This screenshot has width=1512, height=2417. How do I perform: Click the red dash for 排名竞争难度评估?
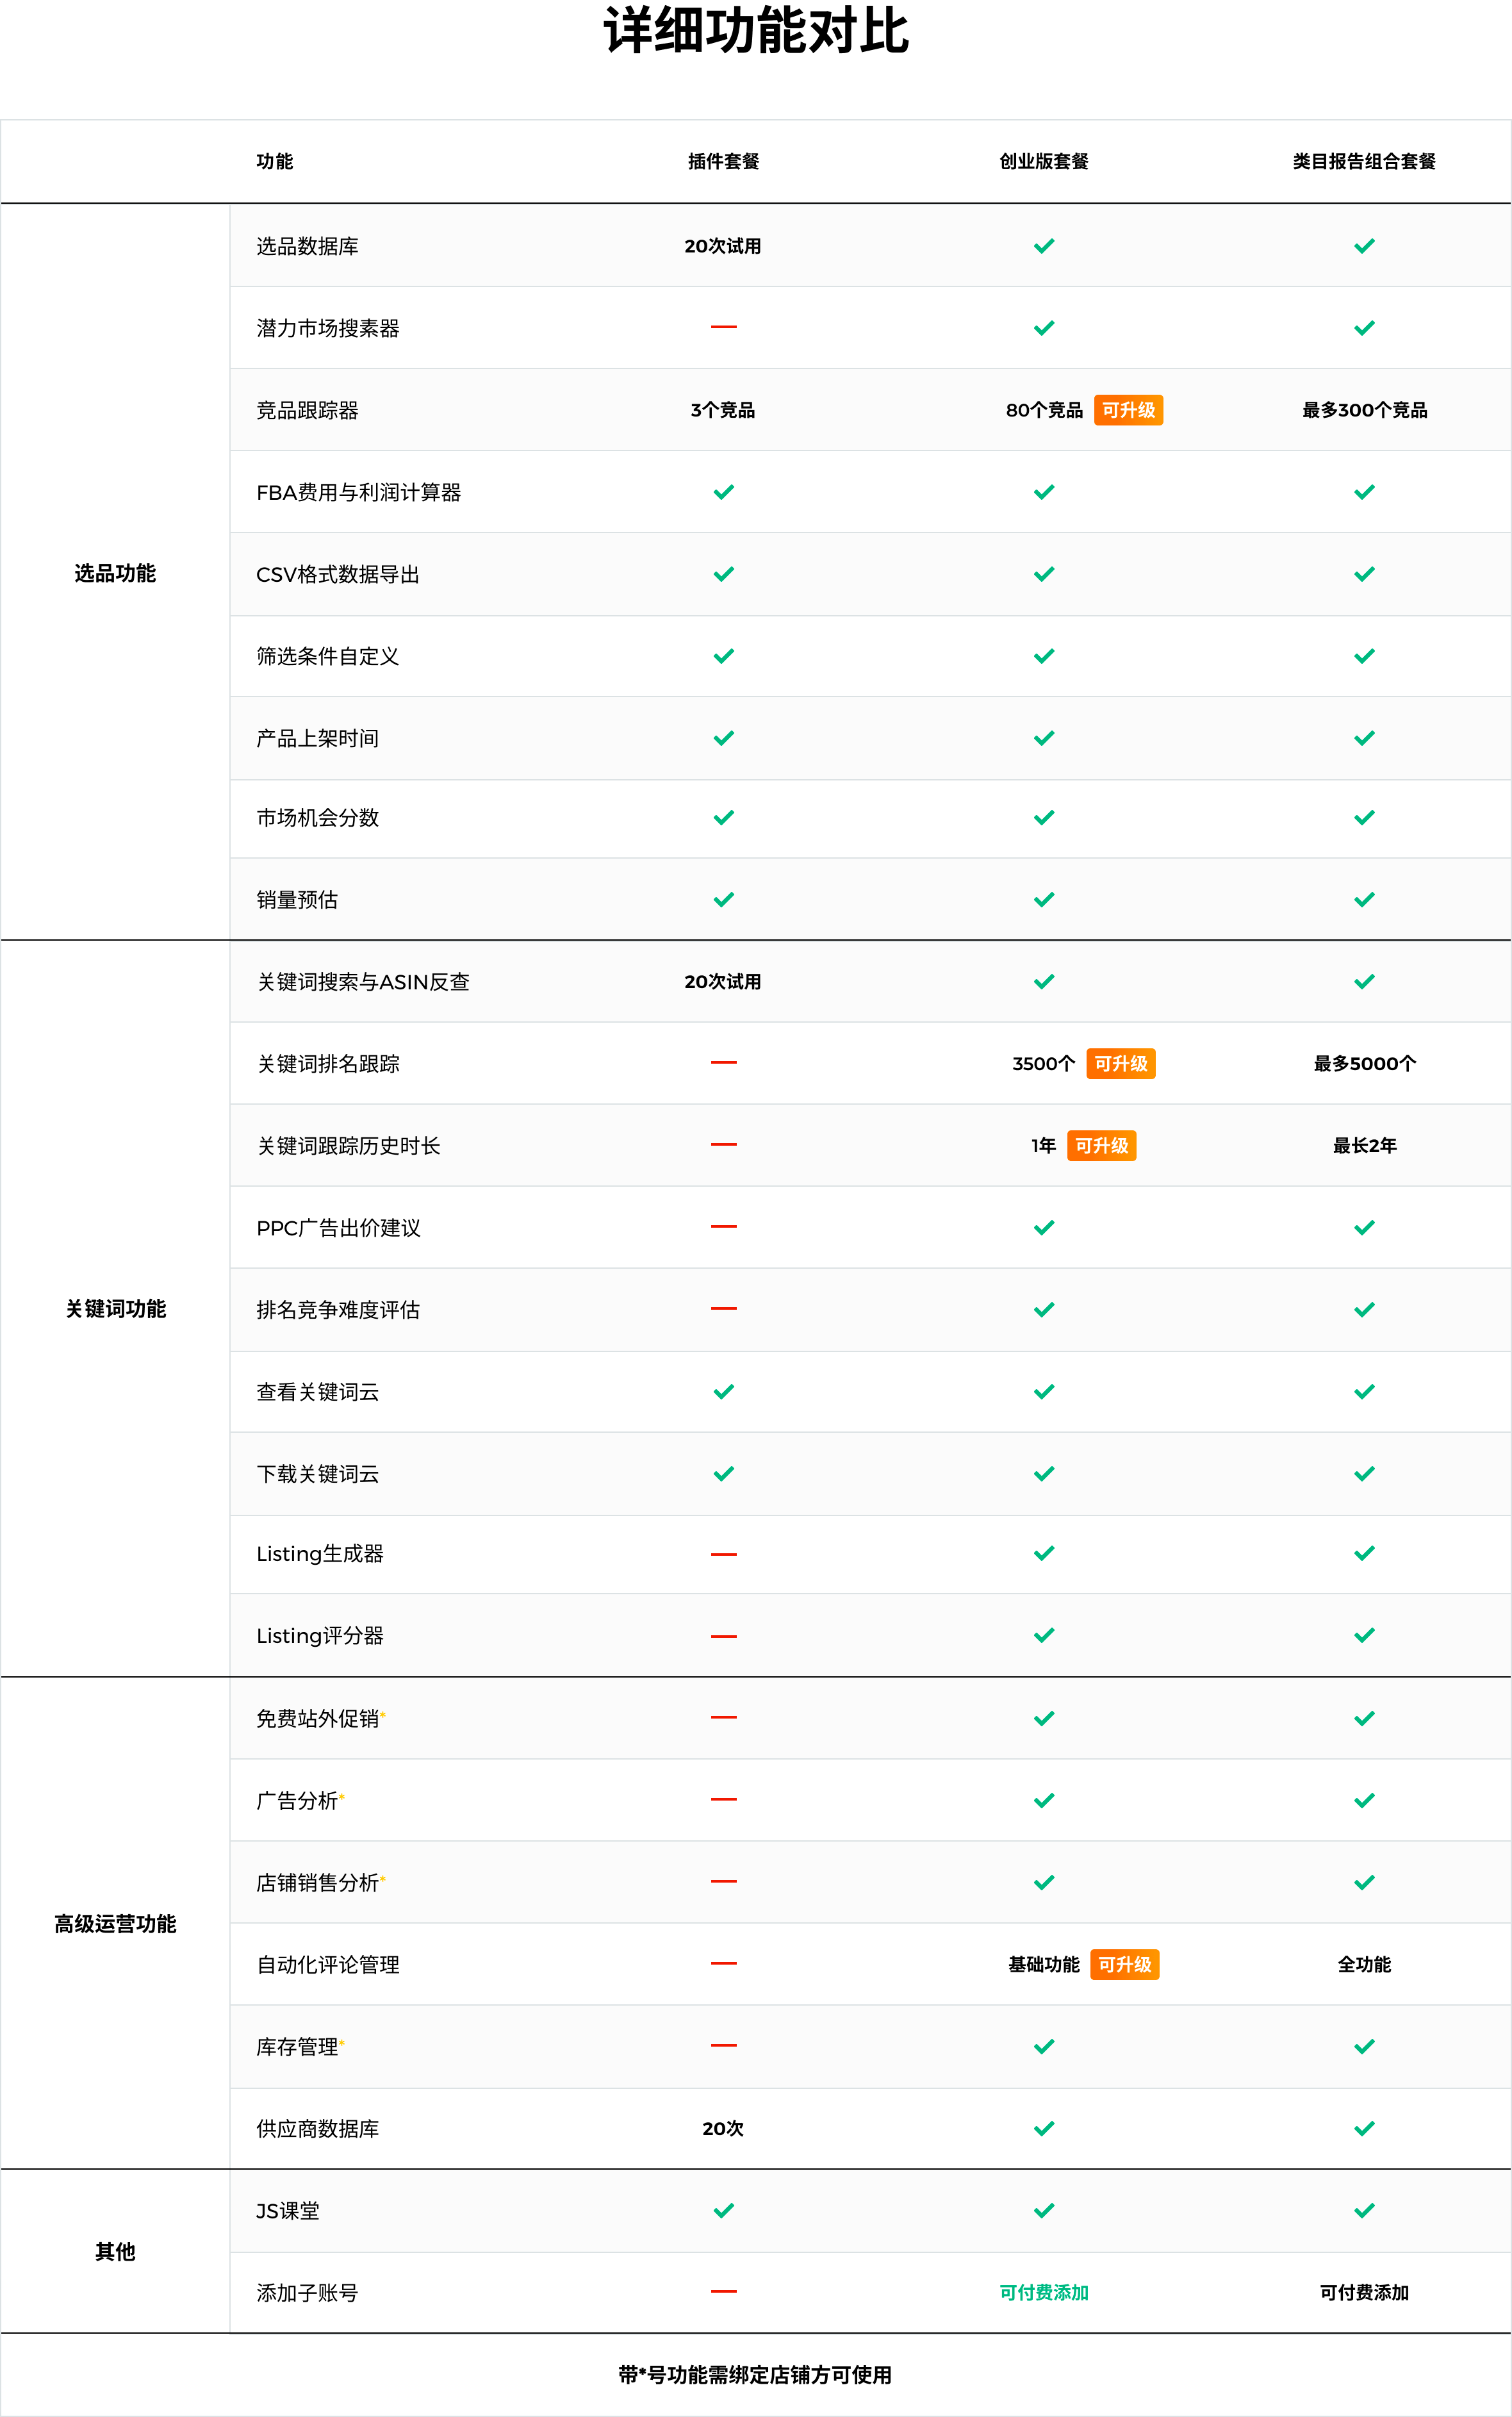pos(723,1308)
